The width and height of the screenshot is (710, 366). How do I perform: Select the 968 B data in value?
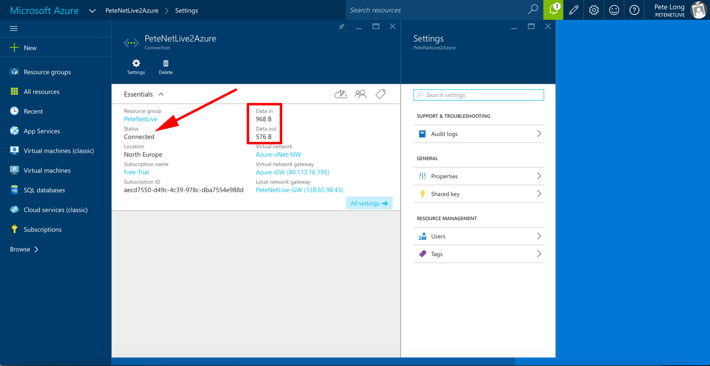point(263,119)
